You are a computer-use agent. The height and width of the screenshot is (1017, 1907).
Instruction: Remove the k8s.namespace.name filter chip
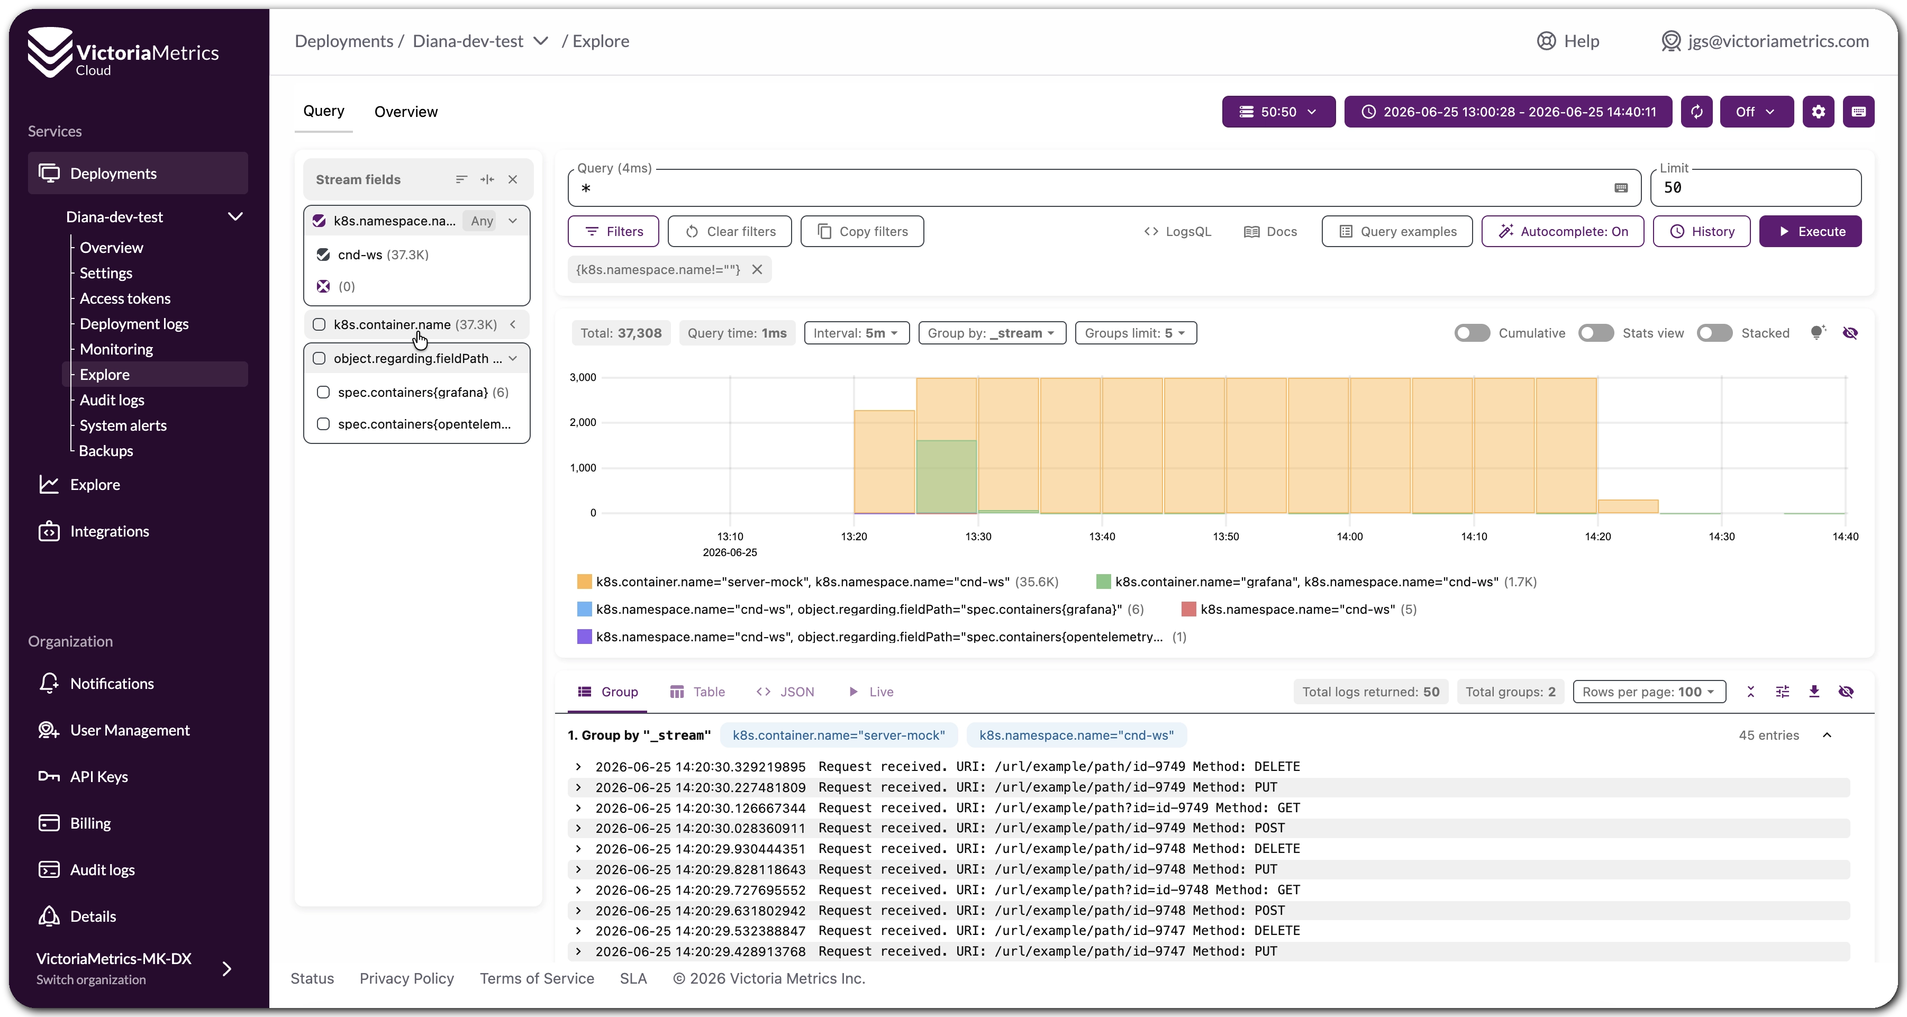pyautogui.click(x=757, y=269)
